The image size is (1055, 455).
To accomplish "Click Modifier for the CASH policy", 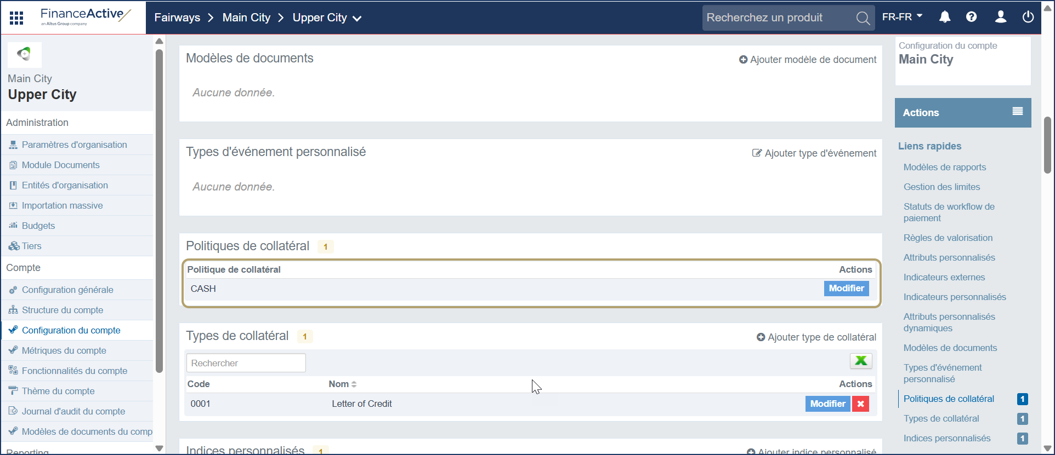I will (846, 289).
